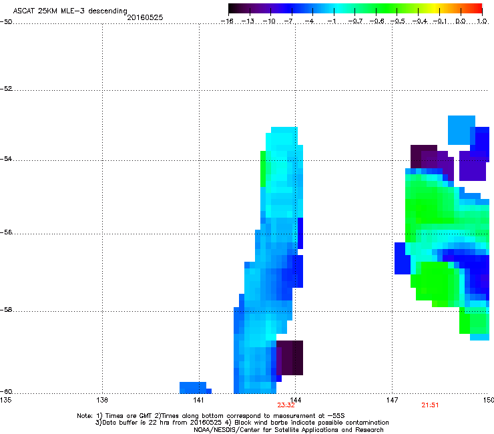Image resolution: width=494 pixels, height=434 pixels.
Task: Click the longitude label '144'
Action: click(x=296, y=400)
